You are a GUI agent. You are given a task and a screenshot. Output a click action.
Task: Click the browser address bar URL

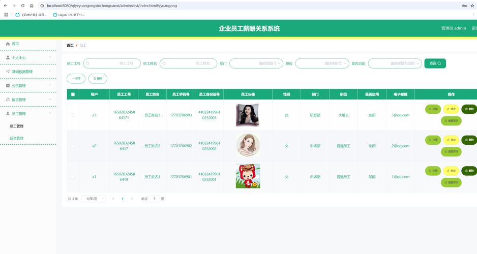pos(112,6)
